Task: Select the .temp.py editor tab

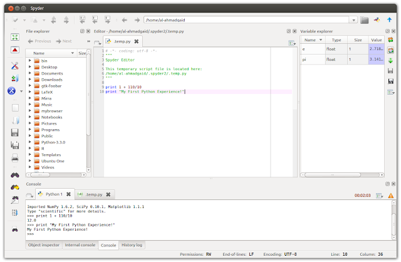Action: pyautogui.click(x=122, y=41)
